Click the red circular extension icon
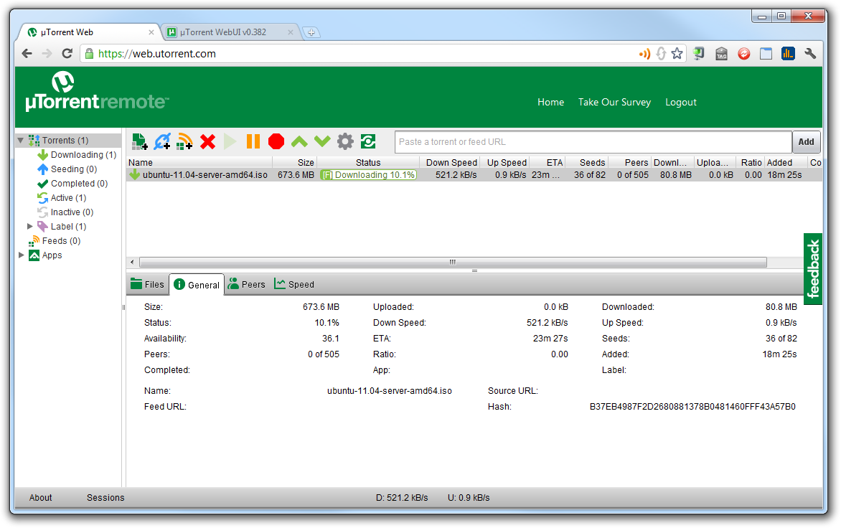Image resolution: width=841 pixels, height=528 pixels. [x=744, y=54]
